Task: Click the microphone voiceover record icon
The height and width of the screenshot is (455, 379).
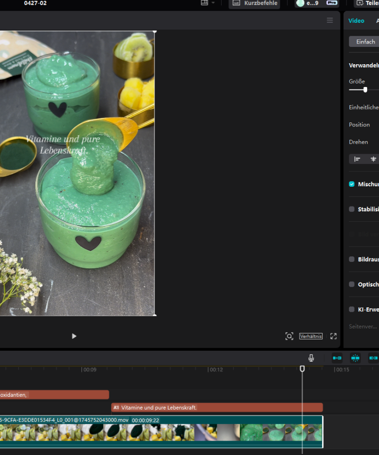Action: [x=311, y=358]
